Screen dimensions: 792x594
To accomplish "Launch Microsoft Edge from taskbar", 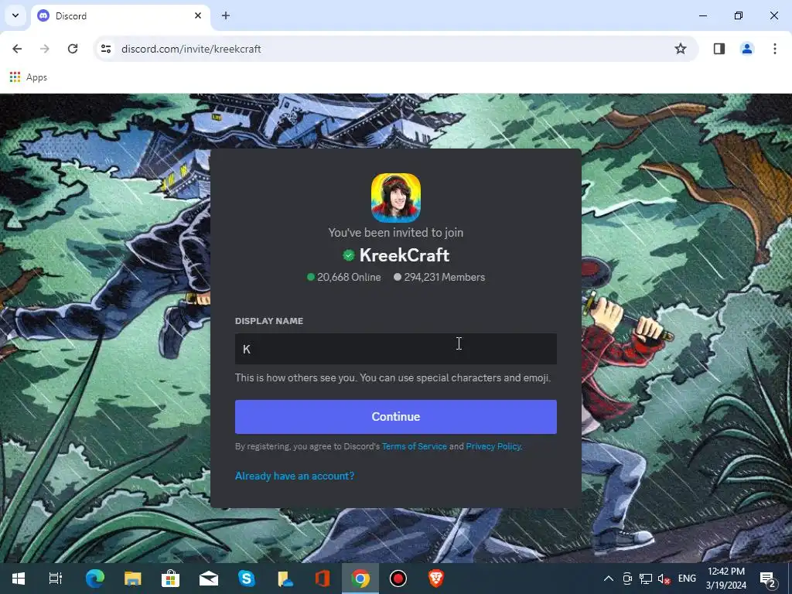I will (x=94, y=579).
